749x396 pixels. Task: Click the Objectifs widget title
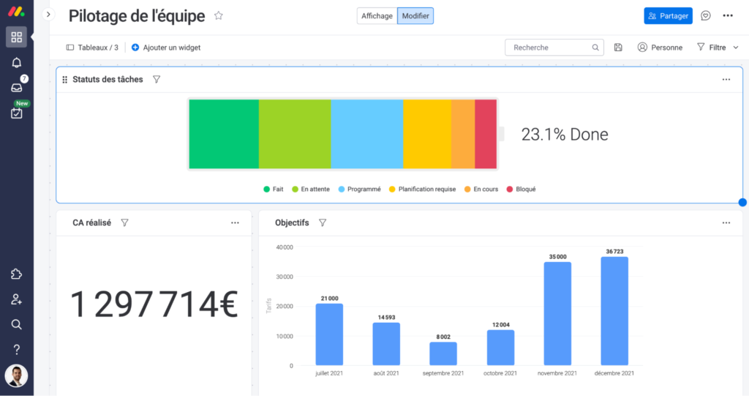pyautogui.click(x=292, y=223)
